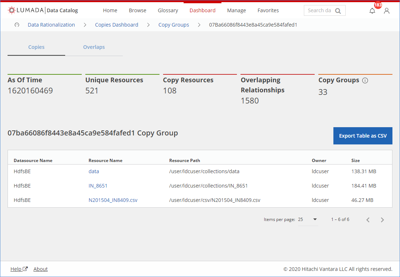Click the notification badge showing 183
Viewport: 400px width, 277px height.
tap(378, 5)
